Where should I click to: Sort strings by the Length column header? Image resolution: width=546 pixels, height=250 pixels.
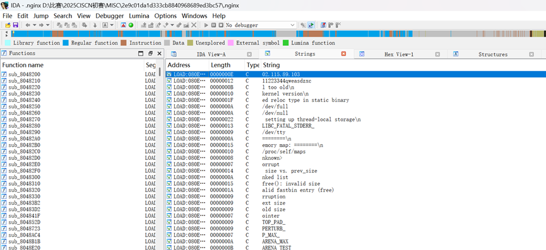(227, 65)
